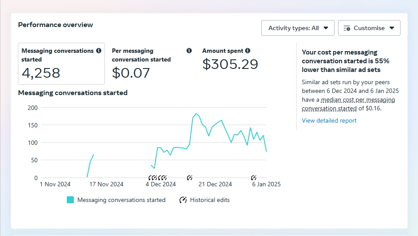
Task: Toggle the Historical edits legend label
Action: pyautogui.click(x=210, y=200)
